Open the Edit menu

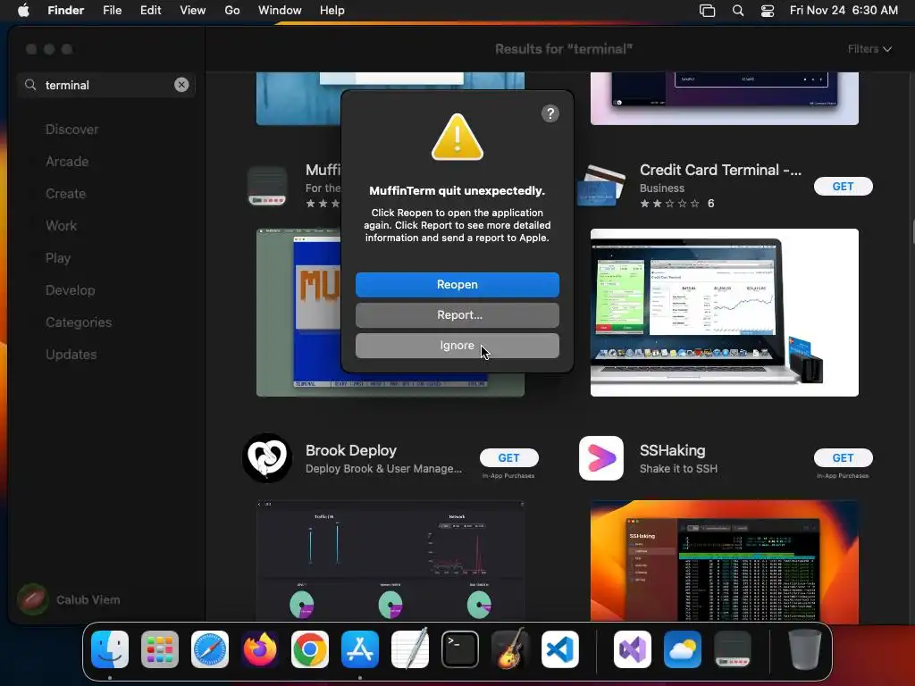point(150,11)
